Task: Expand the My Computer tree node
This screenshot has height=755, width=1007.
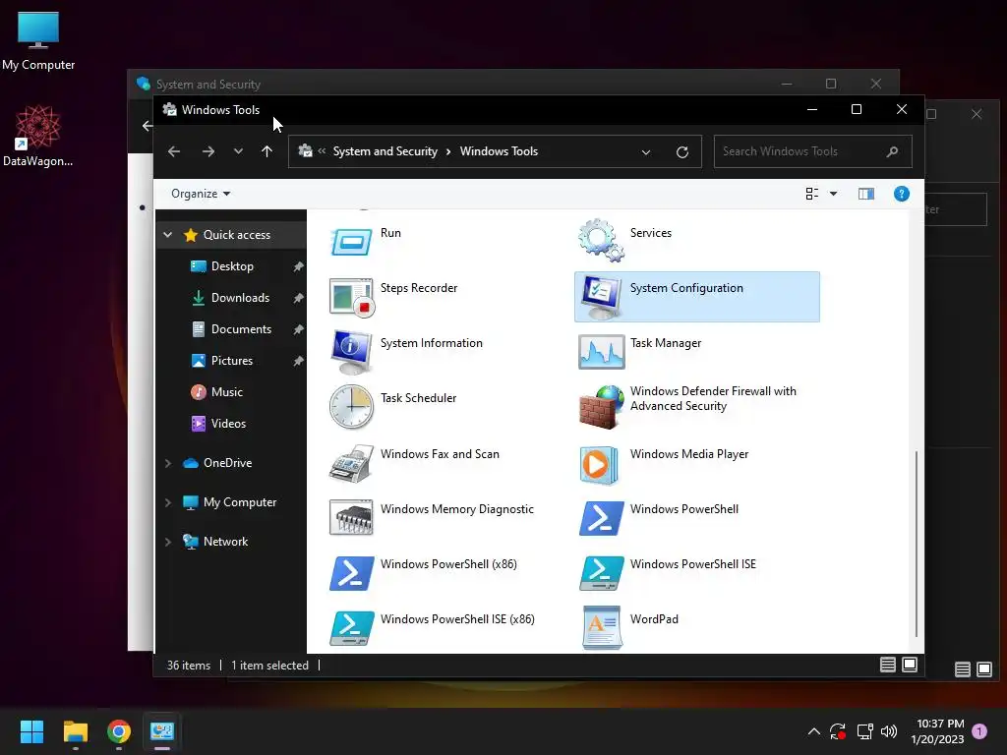Action: pos(167,502)
